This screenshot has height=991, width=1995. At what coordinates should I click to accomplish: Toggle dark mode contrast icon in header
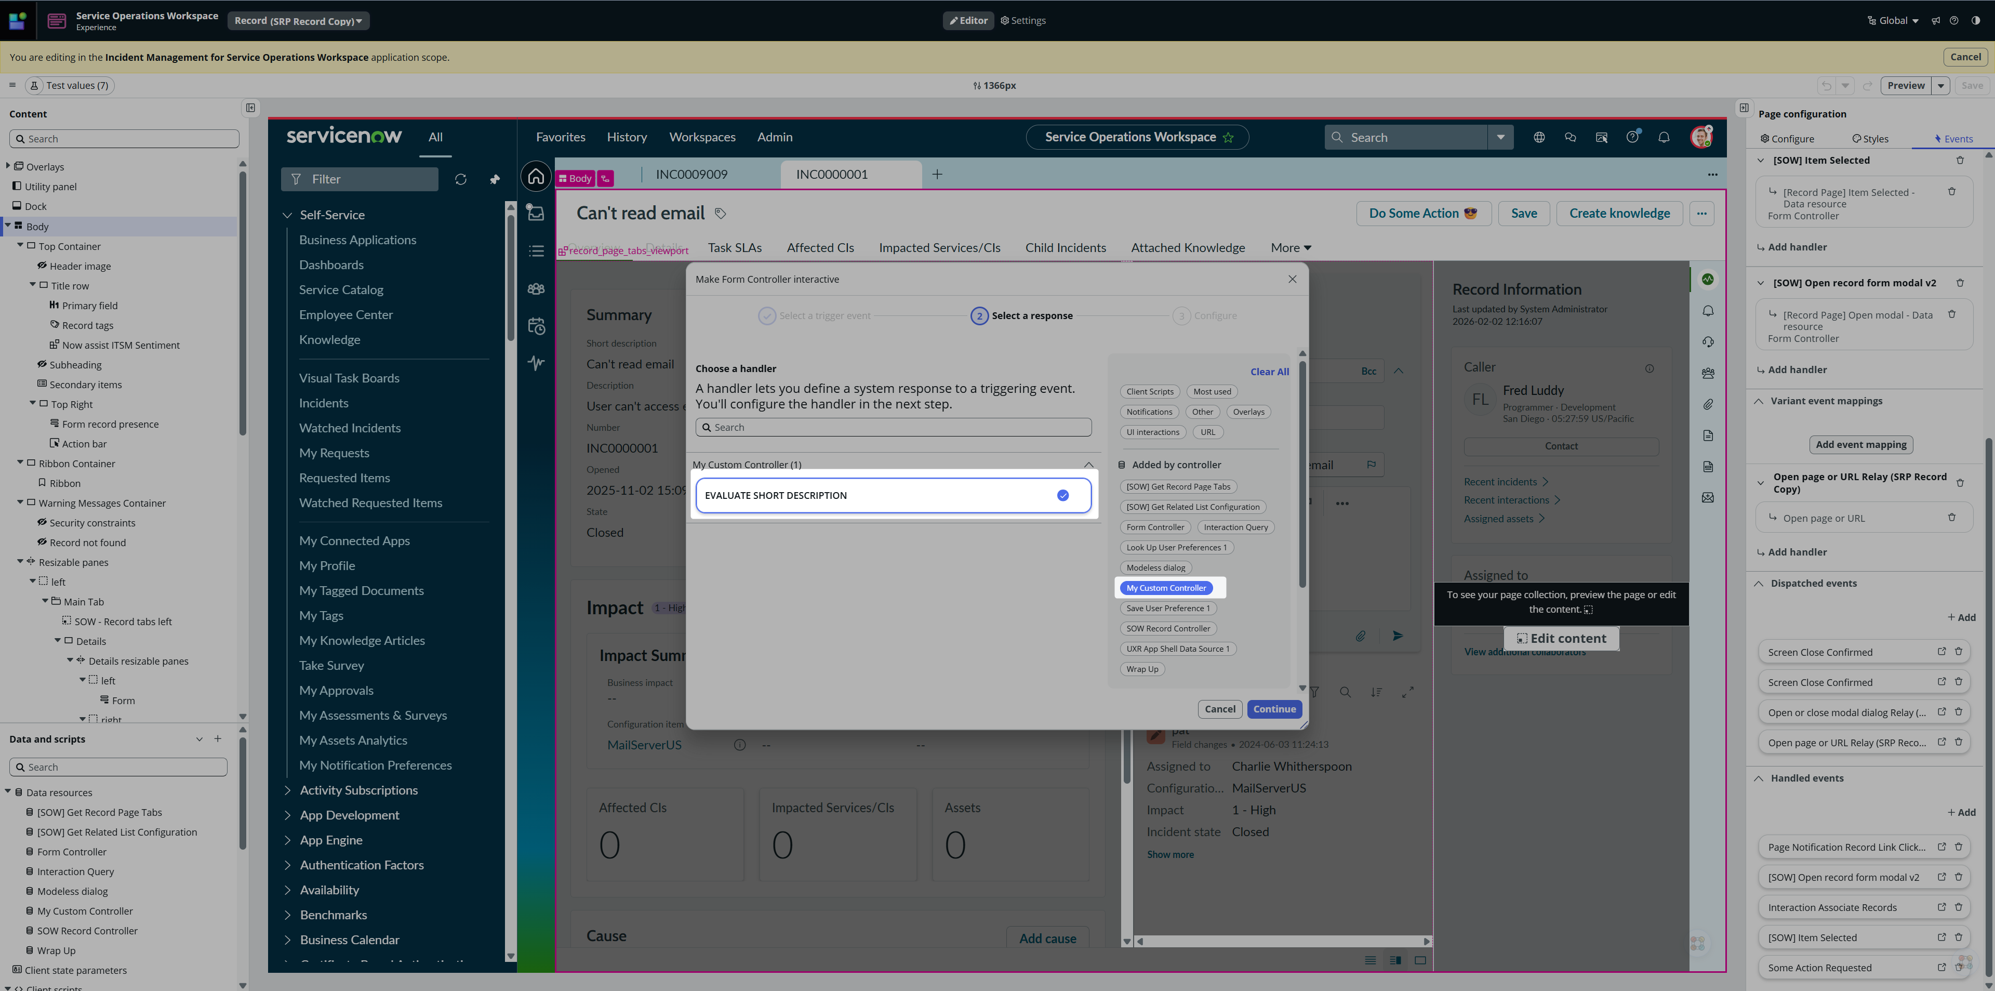click(x=1976, y=21)
